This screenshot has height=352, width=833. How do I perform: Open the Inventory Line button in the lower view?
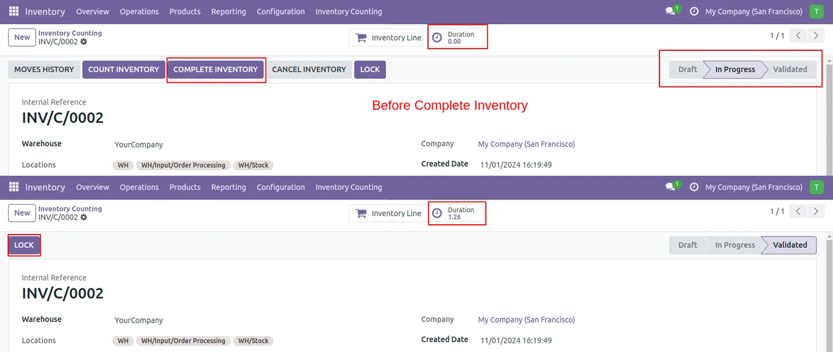coord(388,213)
